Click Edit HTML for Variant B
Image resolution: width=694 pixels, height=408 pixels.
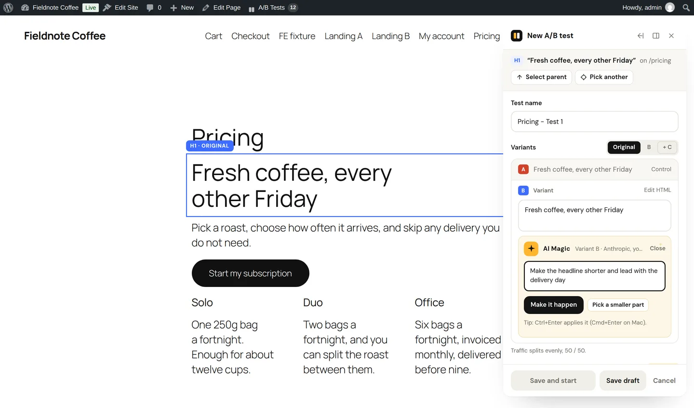point(657,190)
